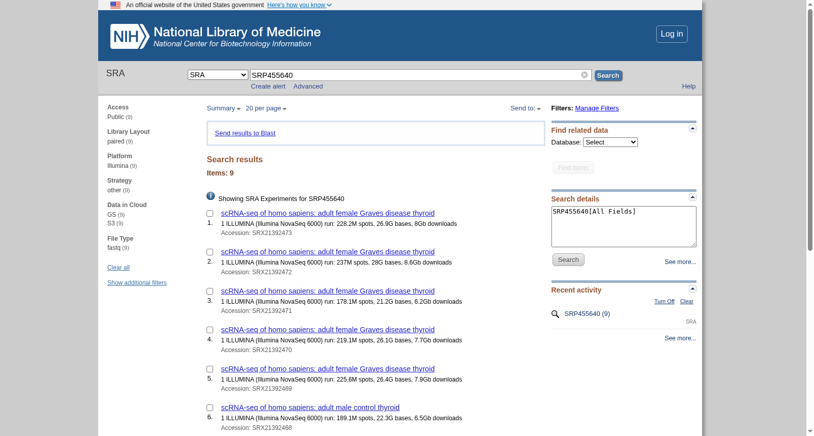This screenshot has width=814, height=436.
Task: Click Accession: SRX21392468 text
Action: [256, 428]
